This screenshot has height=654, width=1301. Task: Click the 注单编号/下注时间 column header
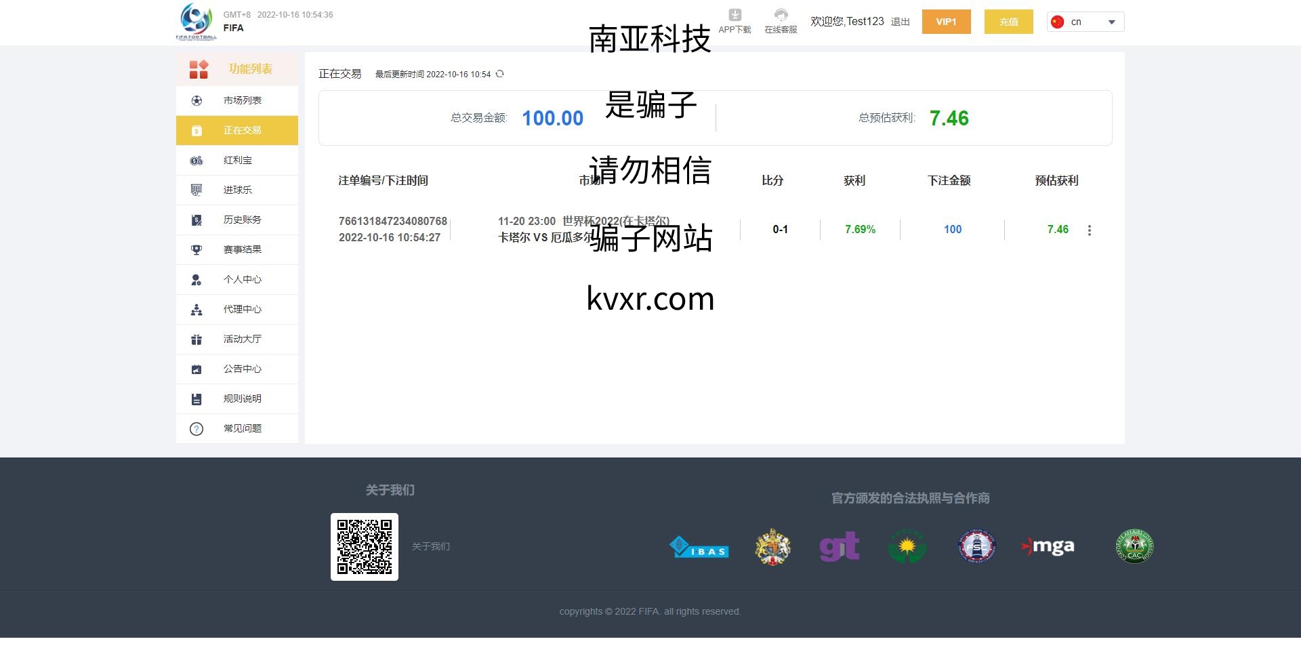point(383,180)
